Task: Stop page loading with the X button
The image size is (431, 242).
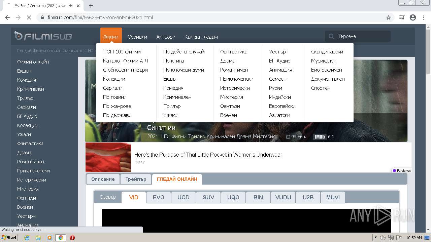Action: pyautogui.click(x=29, y=17)
